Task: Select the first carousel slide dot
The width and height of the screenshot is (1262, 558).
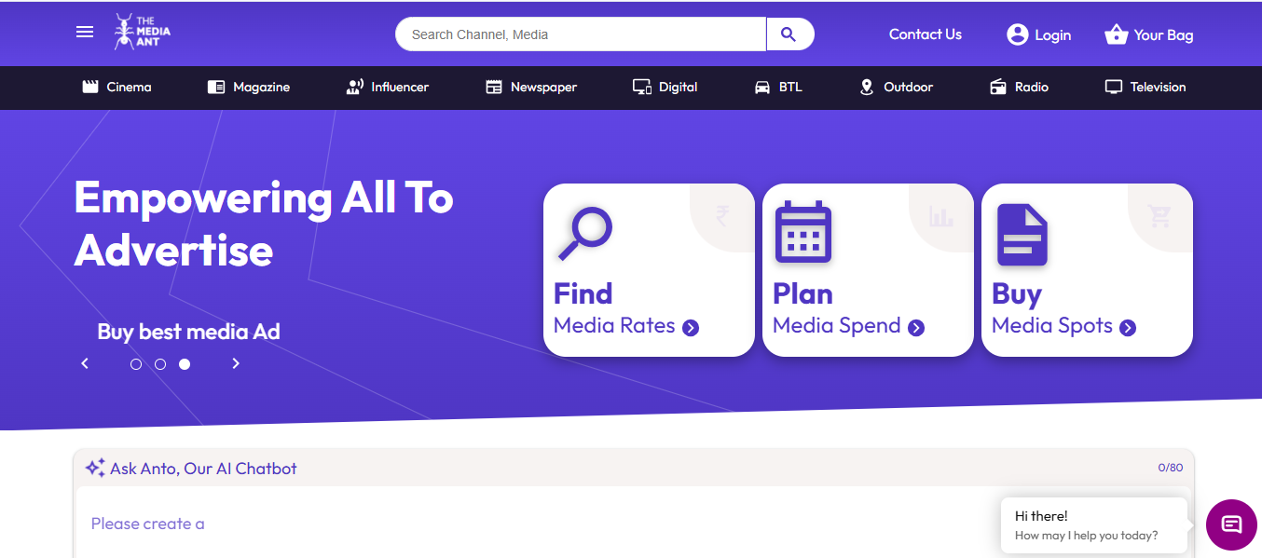Action: pyautogui.click(x=136, y=364)
